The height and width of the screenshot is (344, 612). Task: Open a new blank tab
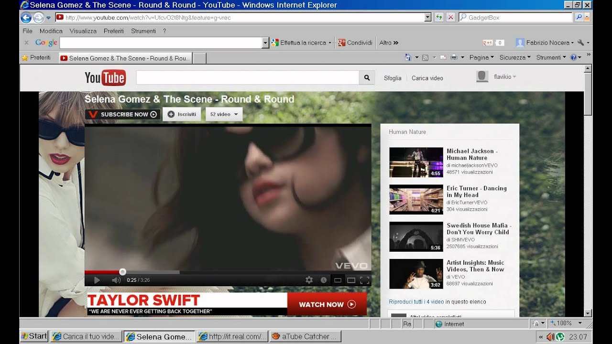(x=199, y=58)
